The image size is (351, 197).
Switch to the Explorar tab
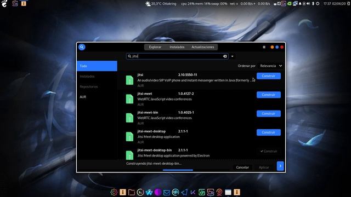[155, 47]
